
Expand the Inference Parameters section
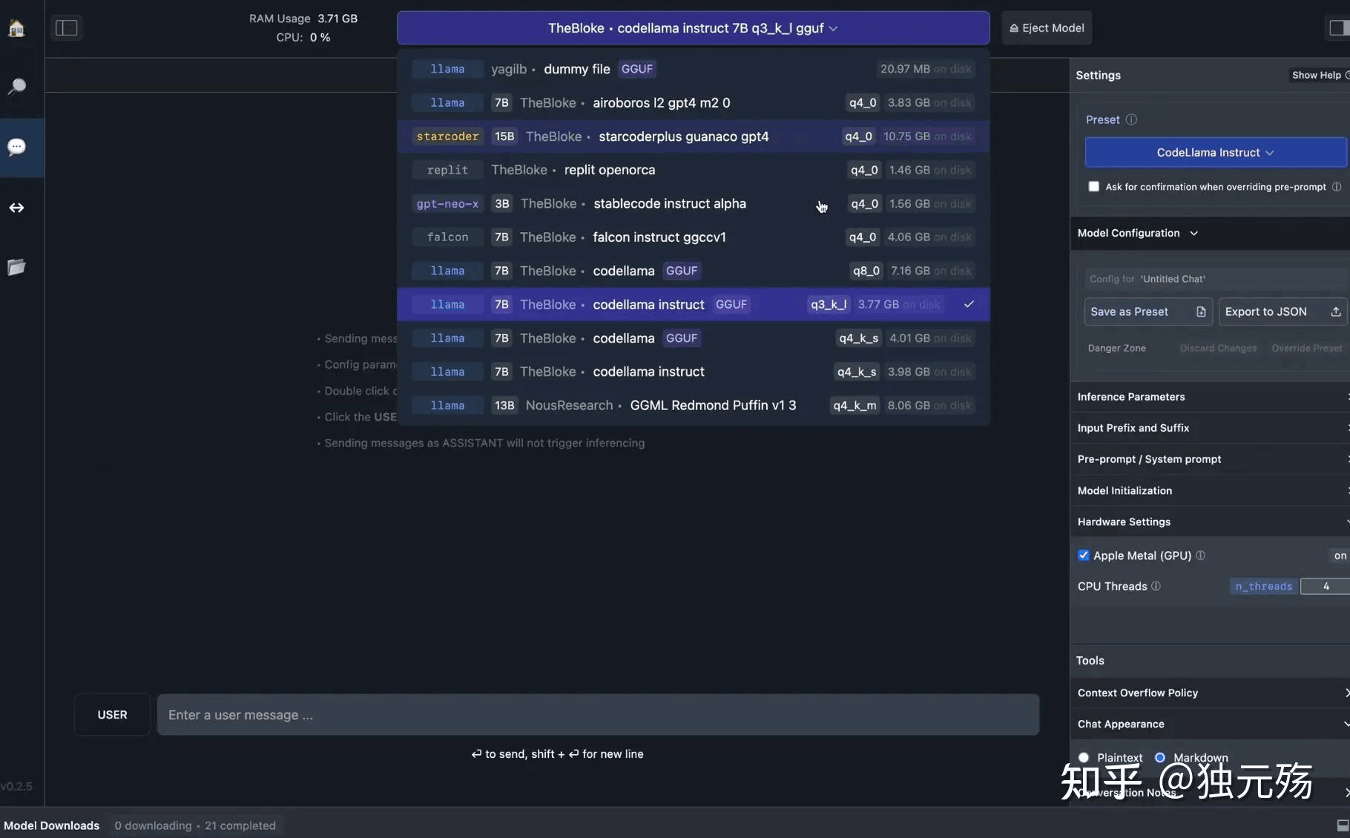[x=1211, y=397]
